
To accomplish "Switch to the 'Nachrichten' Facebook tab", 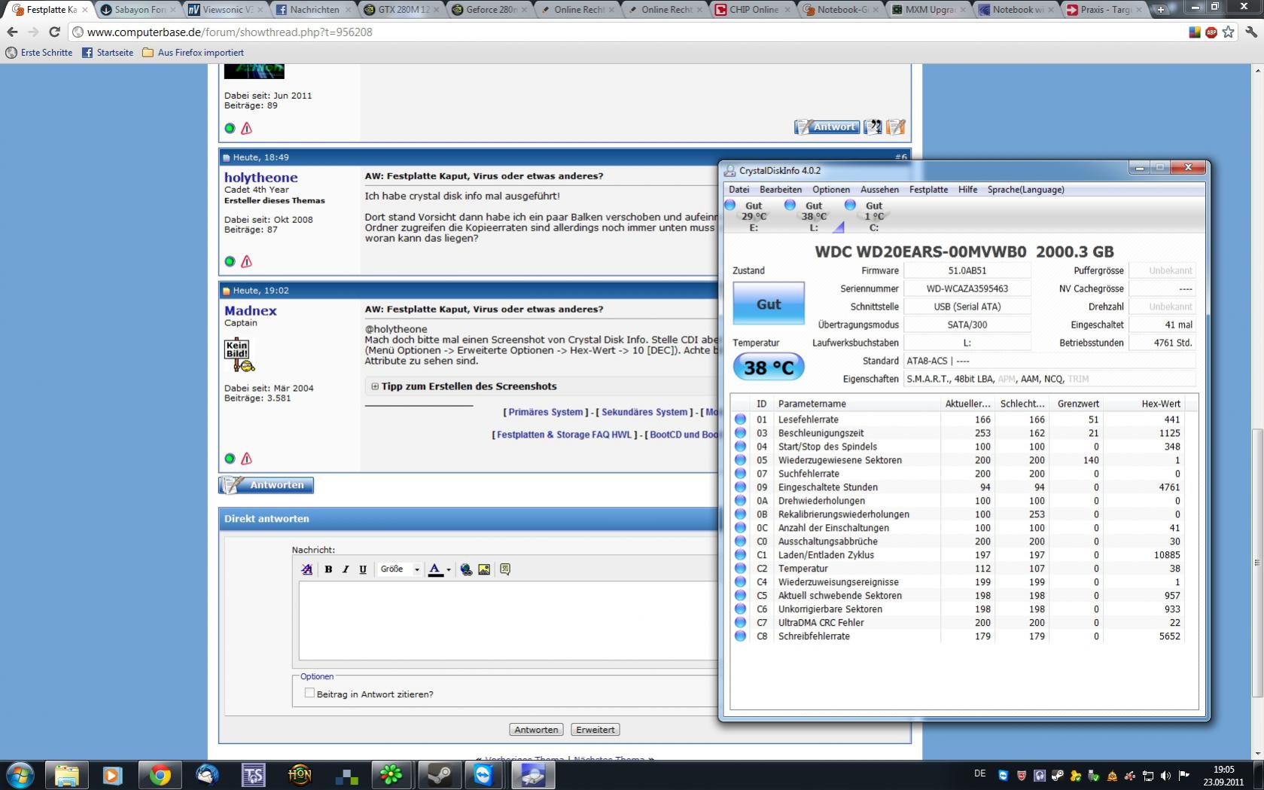I will [x=315, y=10].
